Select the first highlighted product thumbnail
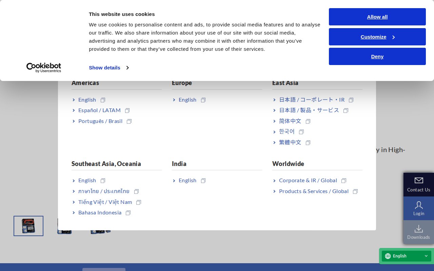This screenshot has height=271, width=434. (x=28, y=226)
